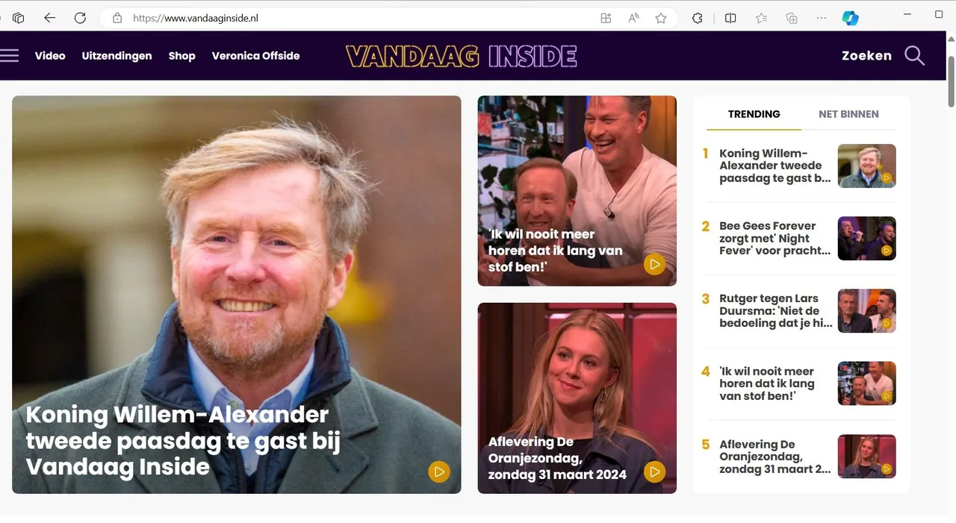Go back with the browser back arrow

tap(49, 18)
